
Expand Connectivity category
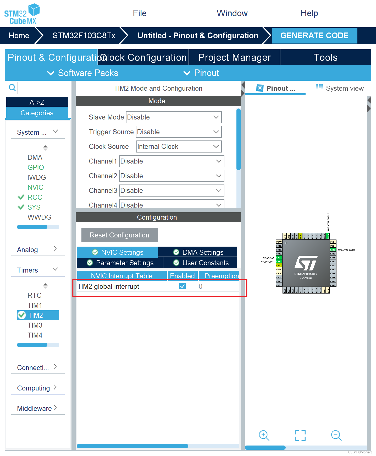pyautogui.click(x=38, y=367)
